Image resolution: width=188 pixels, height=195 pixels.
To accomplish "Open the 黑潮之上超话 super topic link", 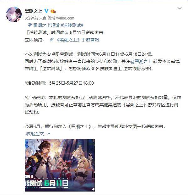I will pyautogui.click(x=46, y=25).
